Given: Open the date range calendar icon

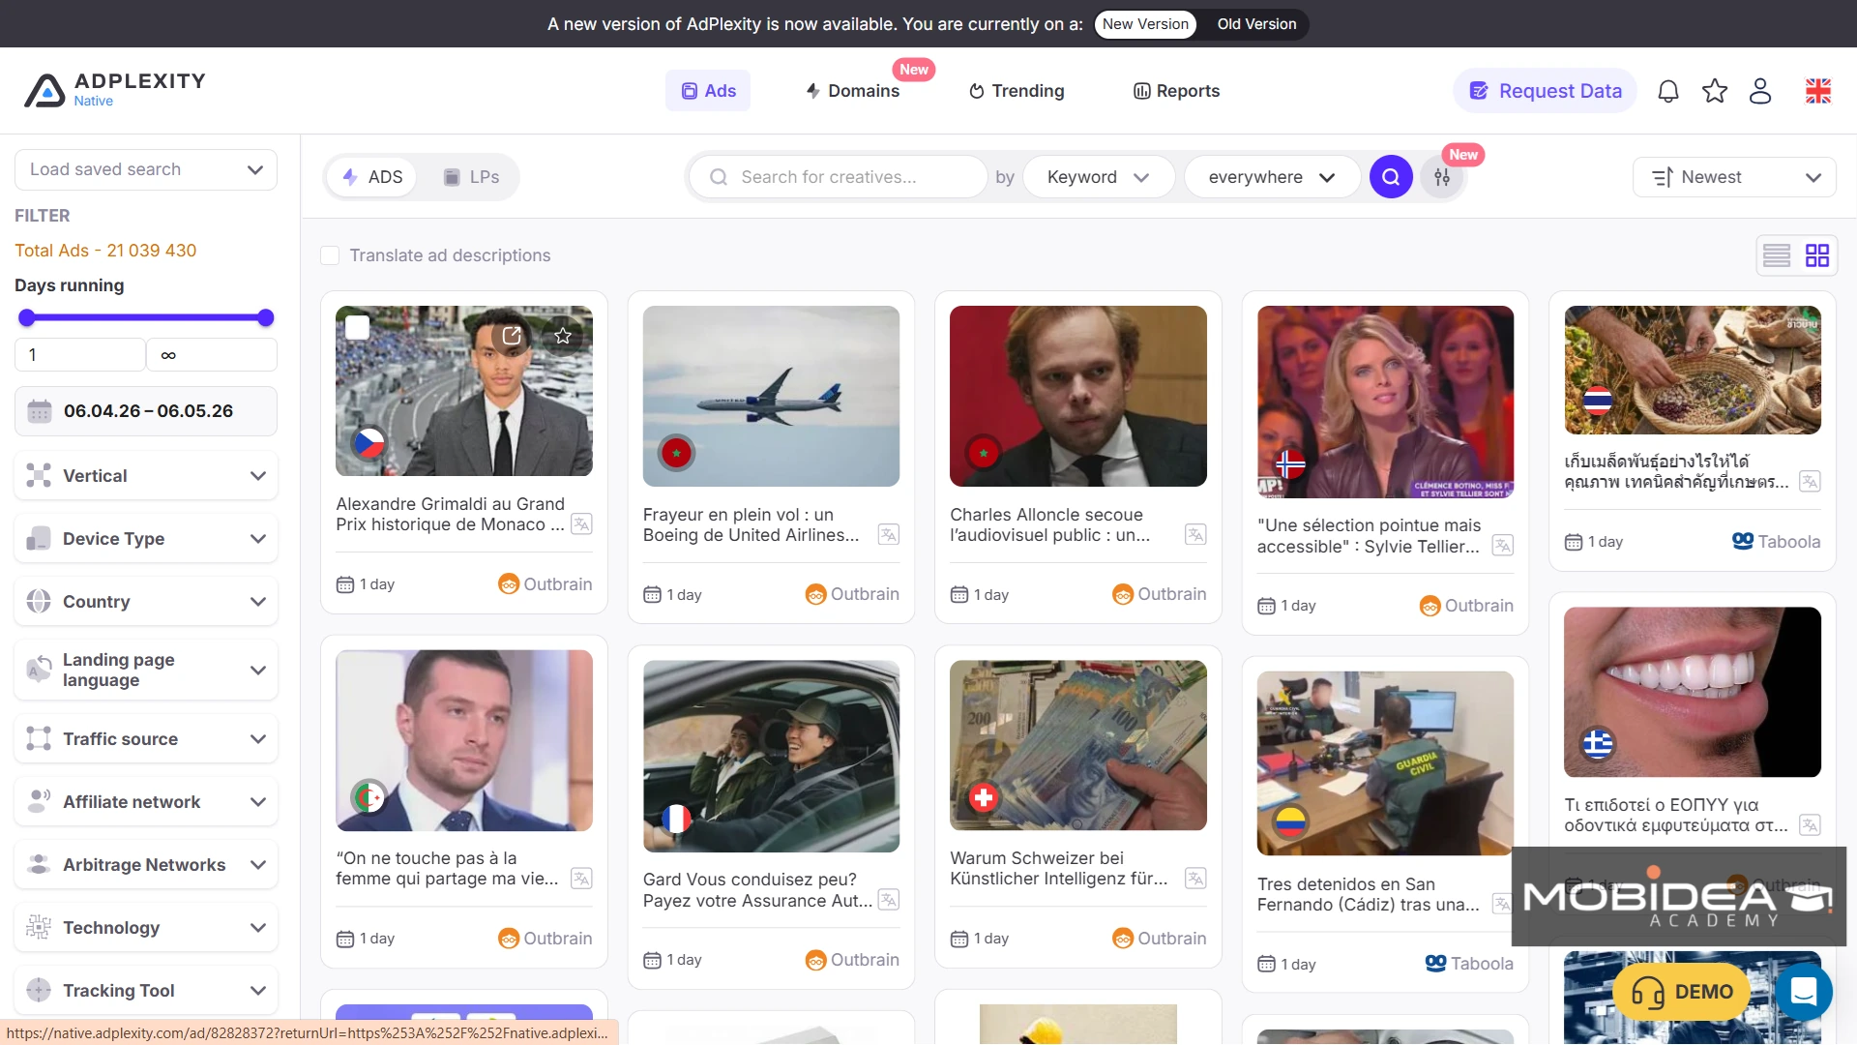Looking at the screenshot, I should (40, 411).
